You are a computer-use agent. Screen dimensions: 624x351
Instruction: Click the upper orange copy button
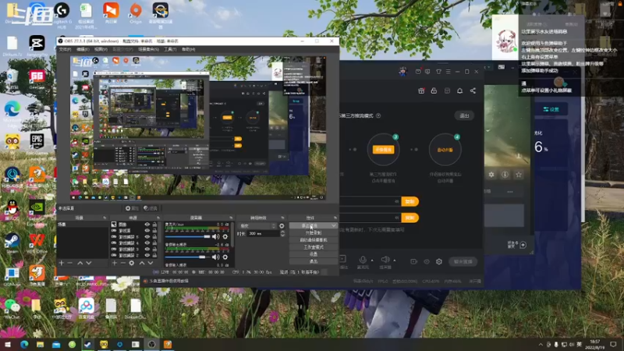tap(410, 201)
